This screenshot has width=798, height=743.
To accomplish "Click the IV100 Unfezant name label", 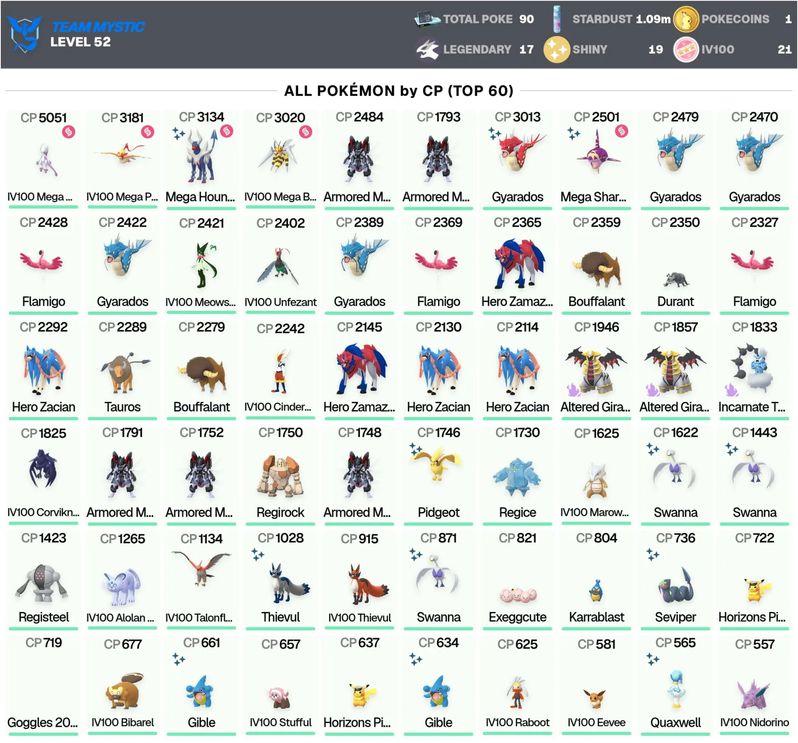I will point(281,302).
